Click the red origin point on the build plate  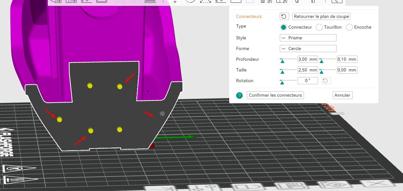tap(152, 146)
